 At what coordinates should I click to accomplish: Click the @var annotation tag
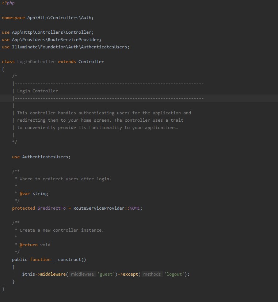(25, 194)
